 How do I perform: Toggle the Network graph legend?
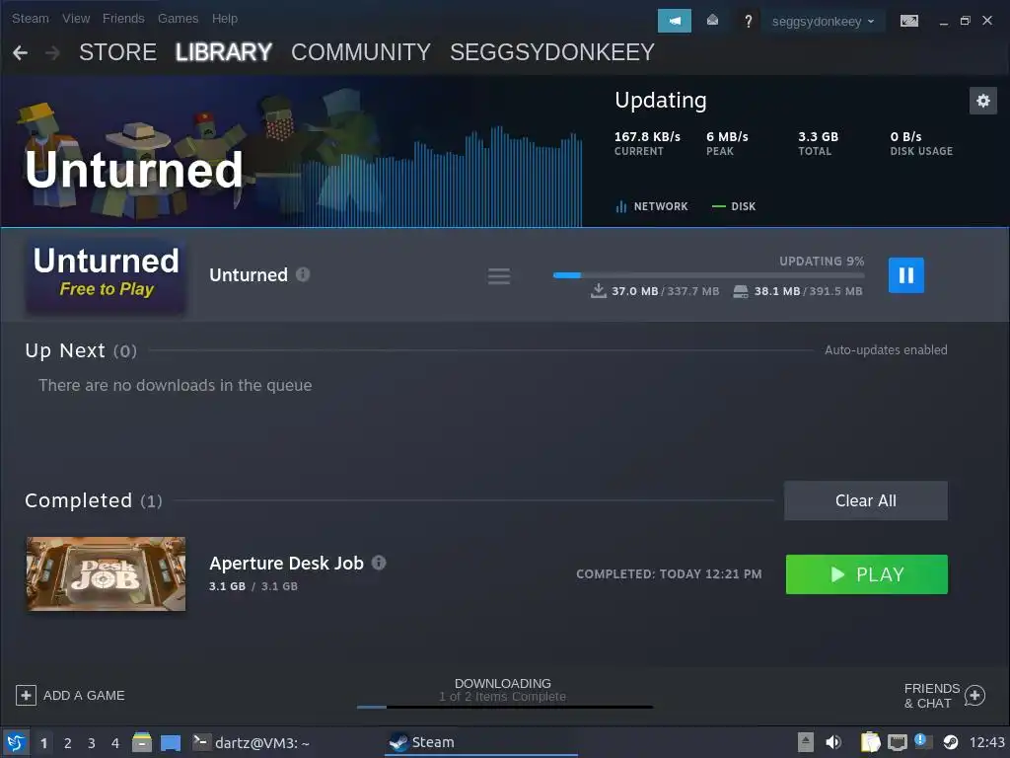[652, 206]
